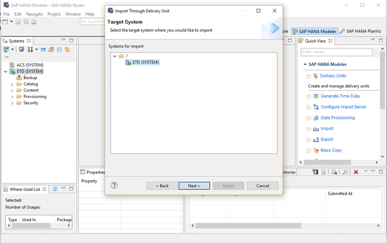Click the Import link in Quick View
Screen dimensions: 387x243
point(327,129)
